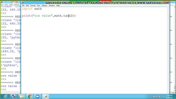Click 'math.tan' in the print statement
This screenshot has width=176, height=99.
[62, 16]
